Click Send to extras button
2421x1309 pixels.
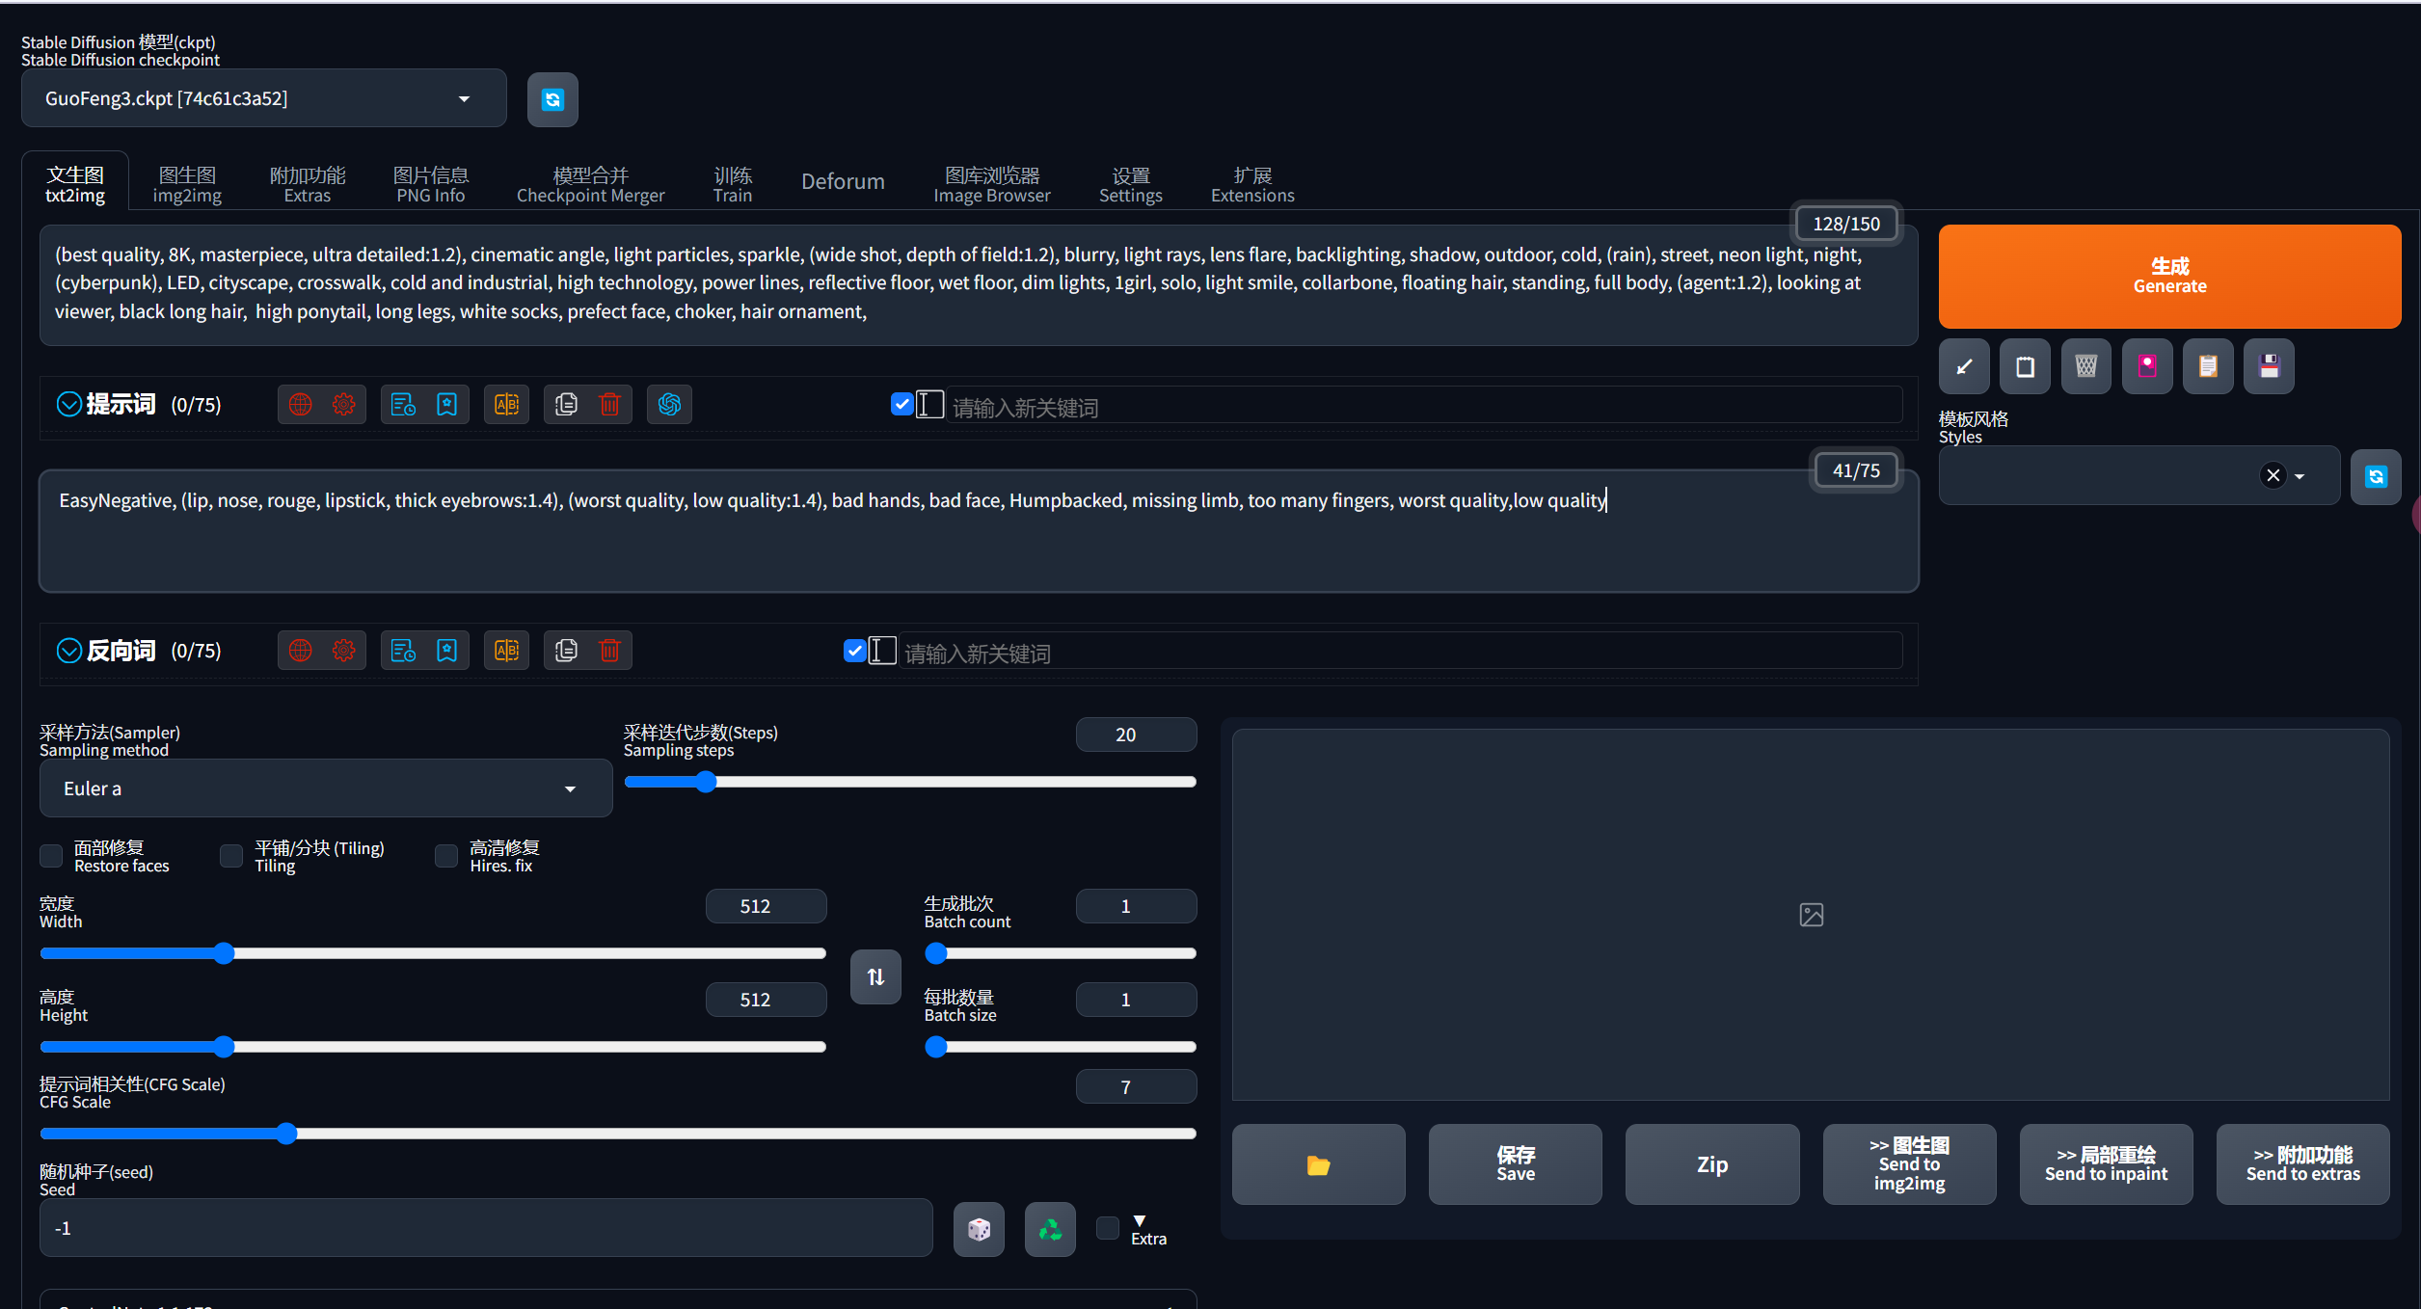(2302, 1164)
